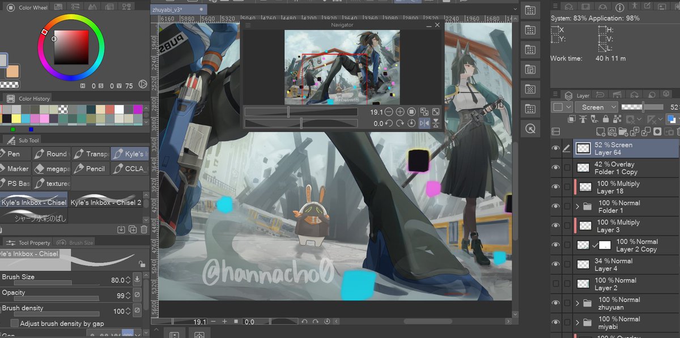
Task: Open Brush Size dynamics settings
Action: point(137,279)
